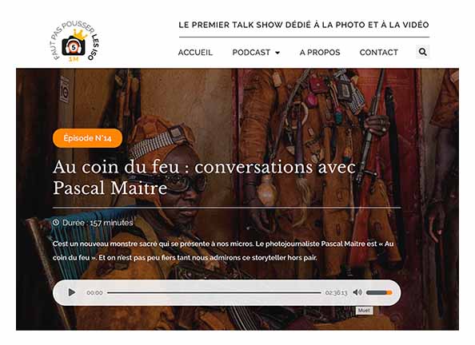Open the A PROPOS page
Viewport: 475px width, 345px height.
click(320, 53)
